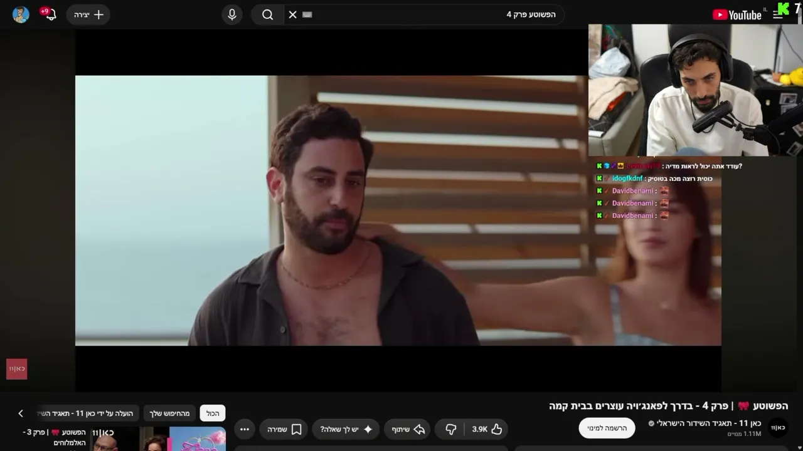Click the verified badge beside the channel name
The image size is (803, 451).
651,423
